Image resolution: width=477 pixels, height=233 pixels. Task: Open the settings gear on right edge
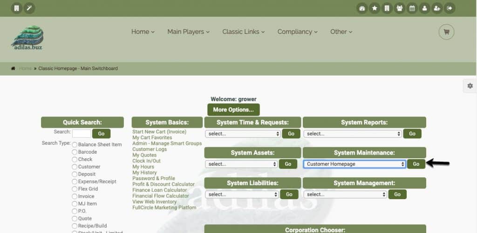click(x=470, y=86)
